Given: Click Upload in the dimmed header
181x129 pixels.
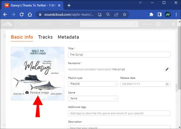Looking at the screenshot, I should coord(147,24).
